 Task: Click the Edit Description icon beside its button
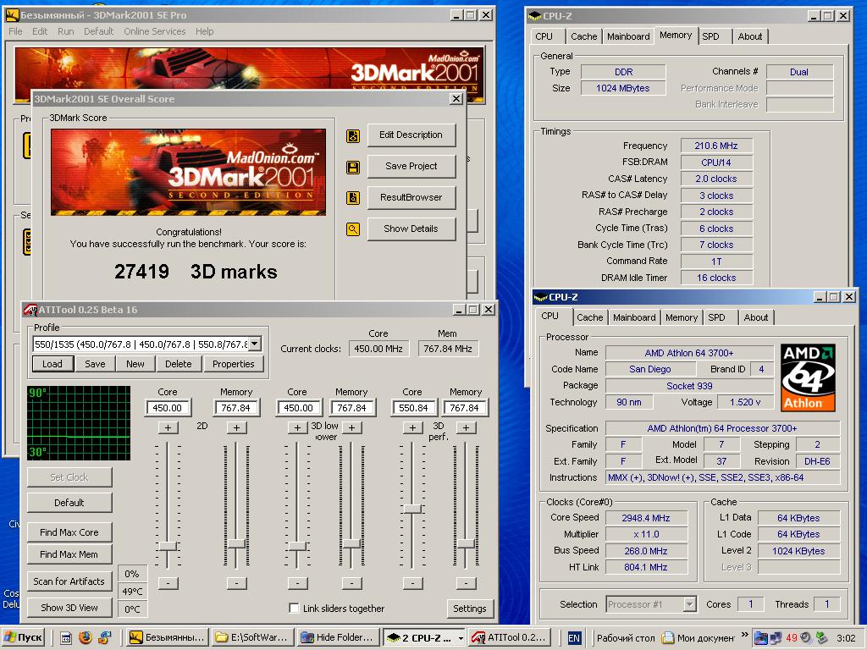[353, 135]
